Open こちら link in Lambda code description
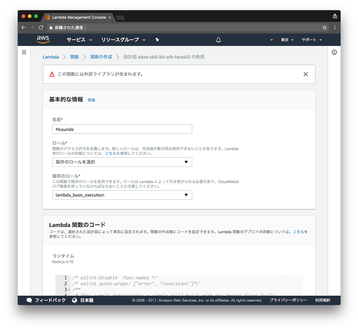 [298, 232]
